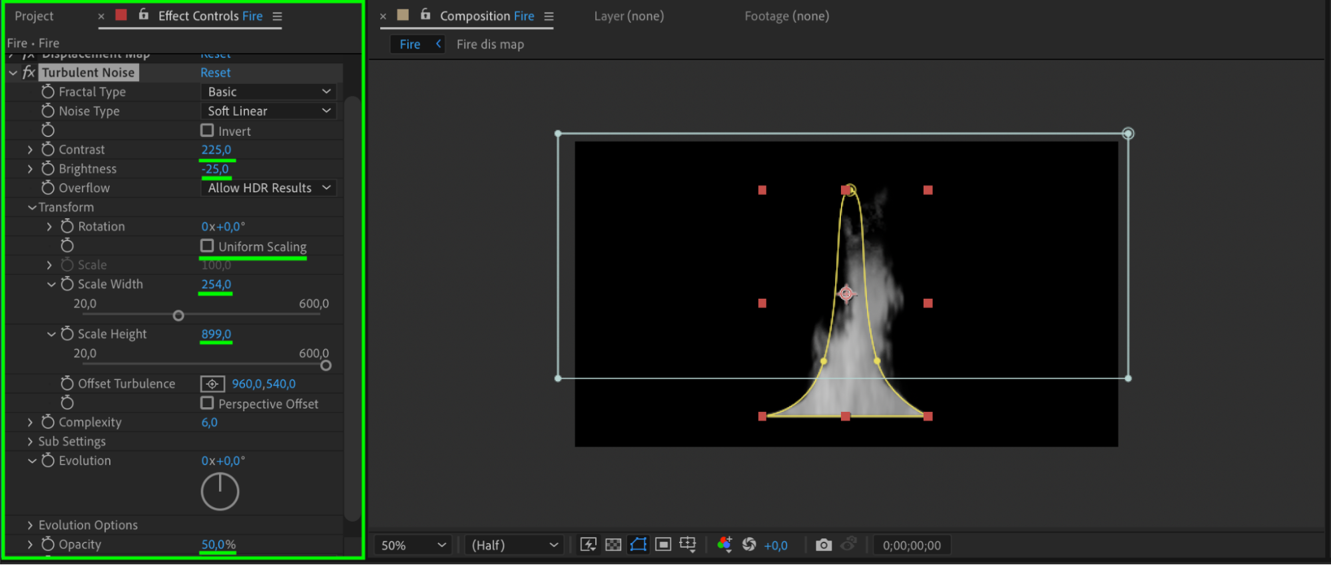This screenshot has height=565, width=1331.
Task: Expand the Evolution Options section
Action: 30,525
